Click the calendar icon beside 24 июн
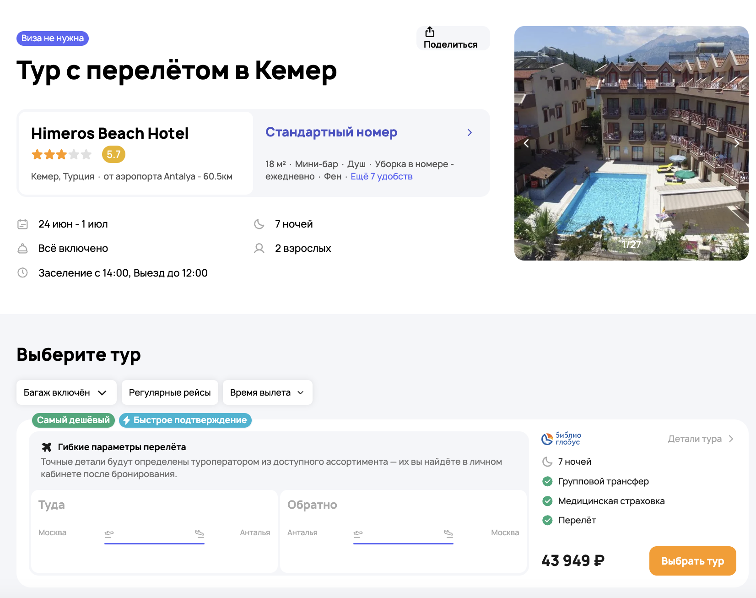756x598 pixels. [x=23, y=224]
